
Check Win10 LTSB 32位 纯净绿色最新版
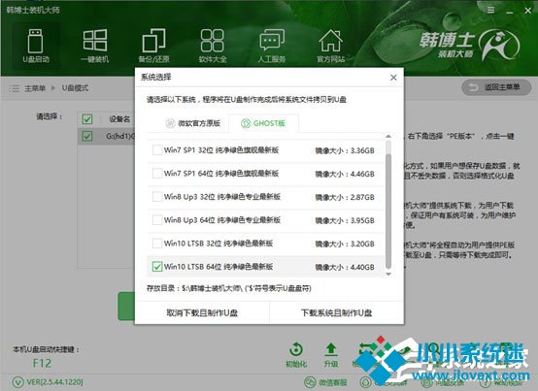click(x=157, y=244)
